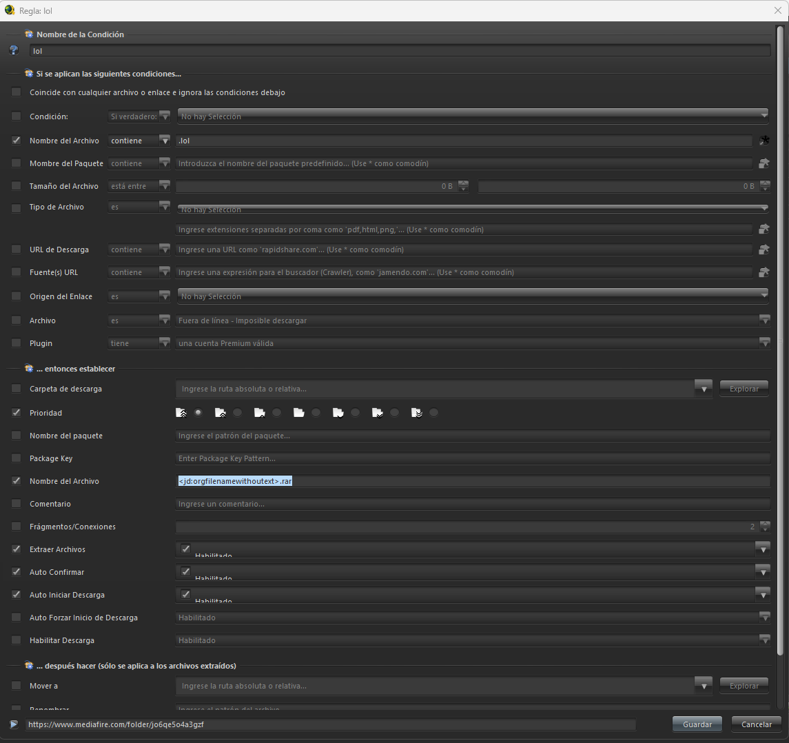
Task: Focus the rule name field containing 'lol'
Action: [x=400, y=51]
